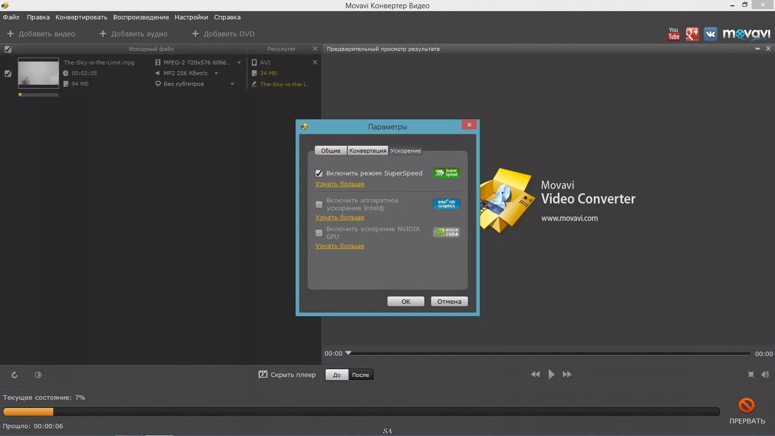Expand the MP2 audio track dropdown
The image size is (775, 436).
(x=216, y=73)
